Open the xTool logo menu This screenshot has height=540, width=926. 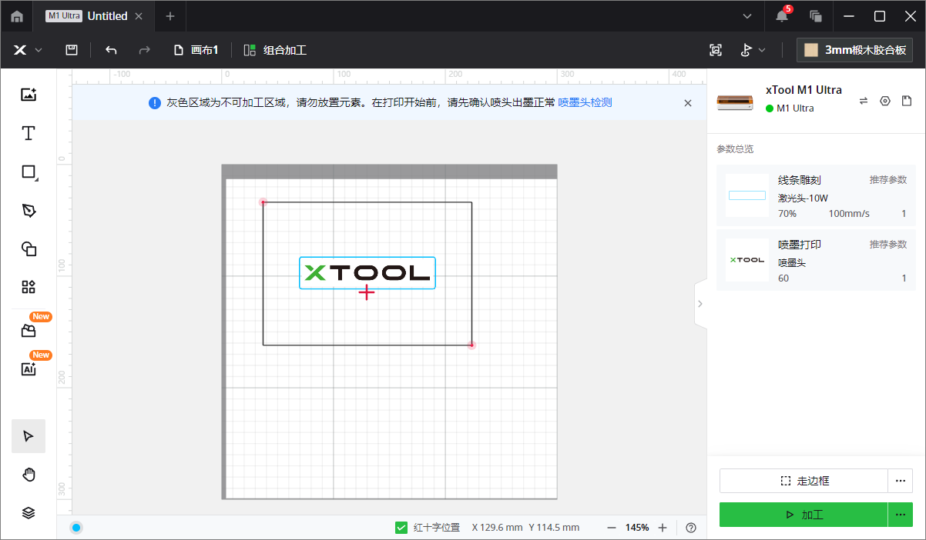[27, 50]
